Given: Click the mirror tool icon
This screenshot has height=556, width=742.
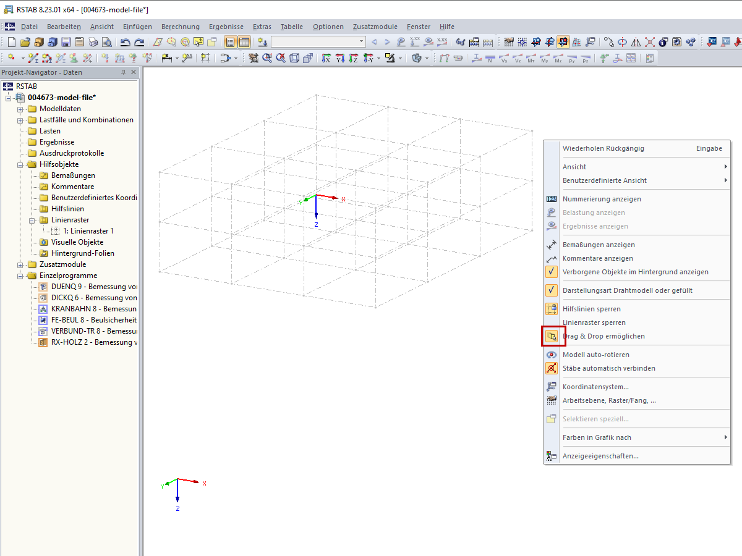Looking at the screenshot, I should click(636, 42).
